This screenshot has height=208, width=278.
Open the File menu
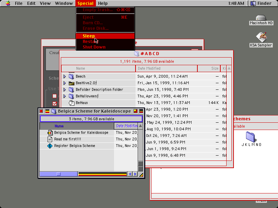point(19,3)
